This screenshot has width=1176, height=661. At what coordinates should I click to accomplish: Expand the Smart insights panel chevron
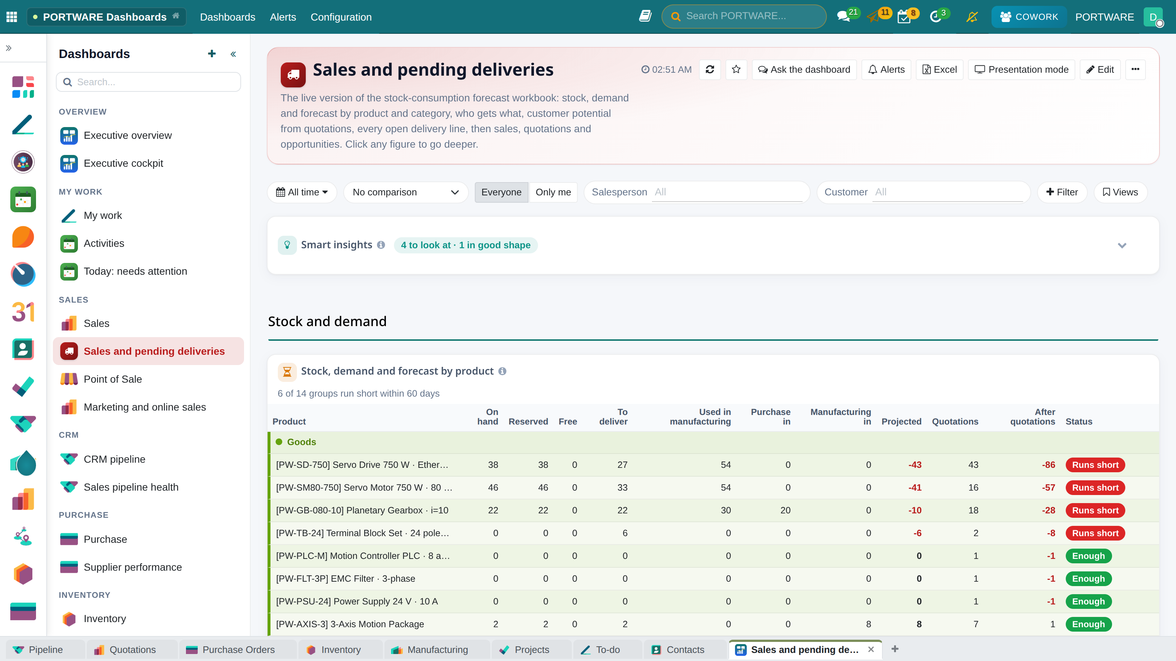pos(1122,245)
